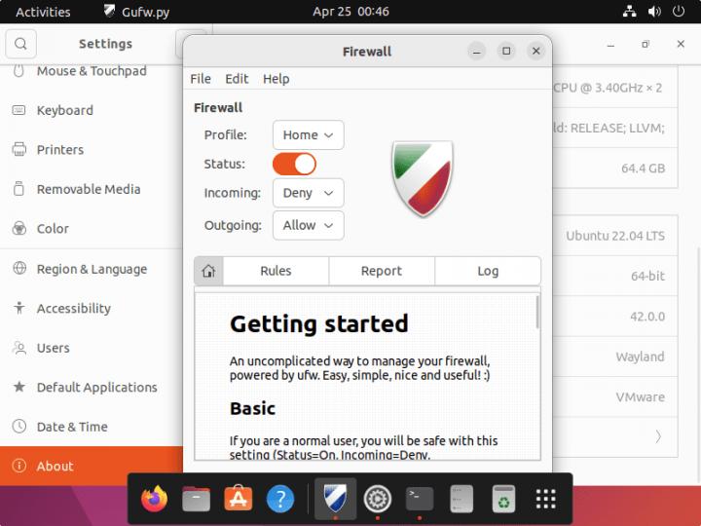
Task: Expand the Profile dropdown set to Home
Action: pos(308,135)
